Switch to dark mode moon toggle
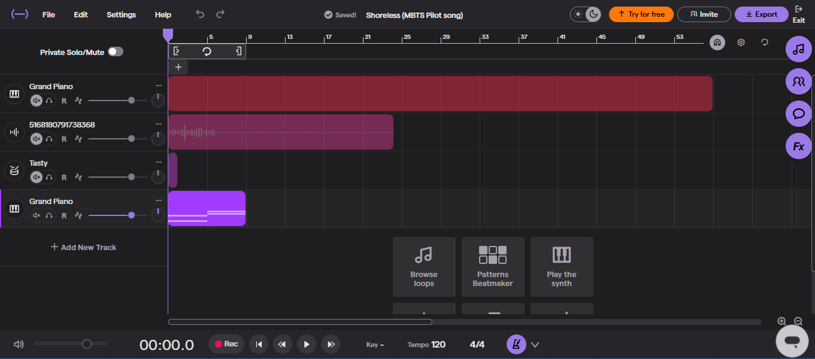 click(592, 14)
